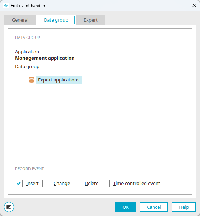This screenshot has height=216, width=200.
Task: Close the Edit event handler dialog
Action: (x=194, y=5)
